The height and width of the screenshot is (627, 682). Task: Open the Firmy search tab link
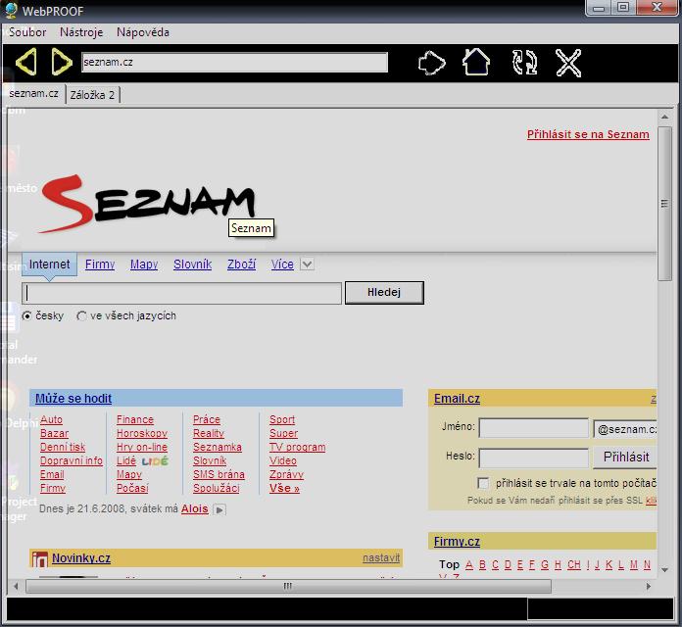[x=100, y=264]
